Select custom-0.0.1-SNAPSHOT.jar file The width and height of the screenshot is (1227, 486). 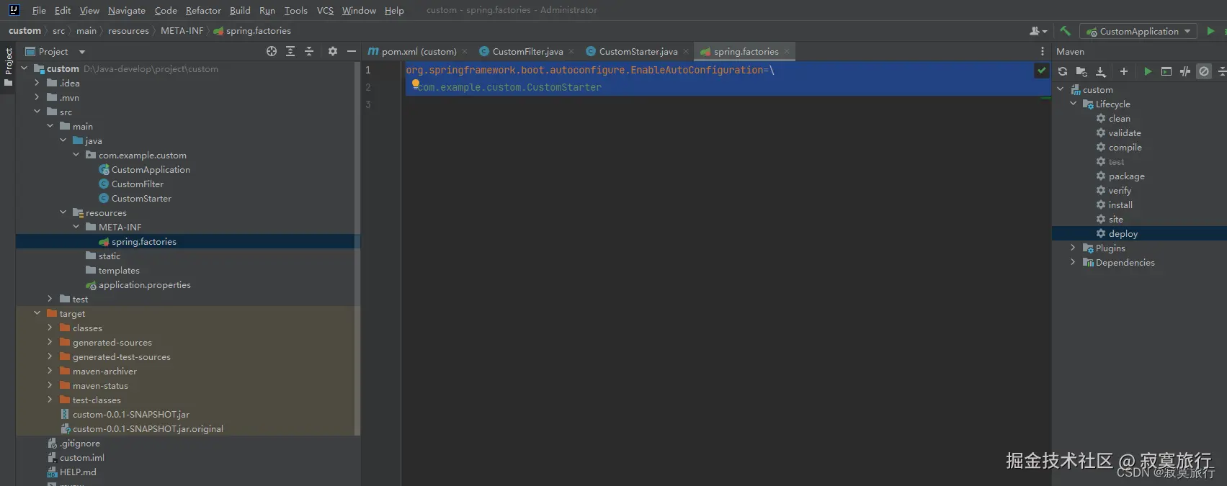pos(130,414)
